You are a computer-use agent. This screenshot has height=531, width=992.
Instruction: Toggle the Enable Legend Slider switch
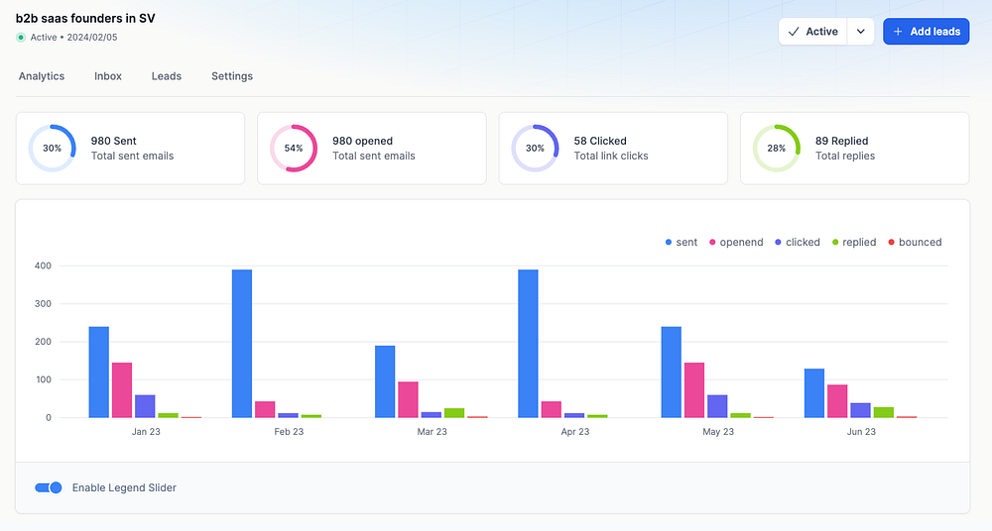pos(48,487)
